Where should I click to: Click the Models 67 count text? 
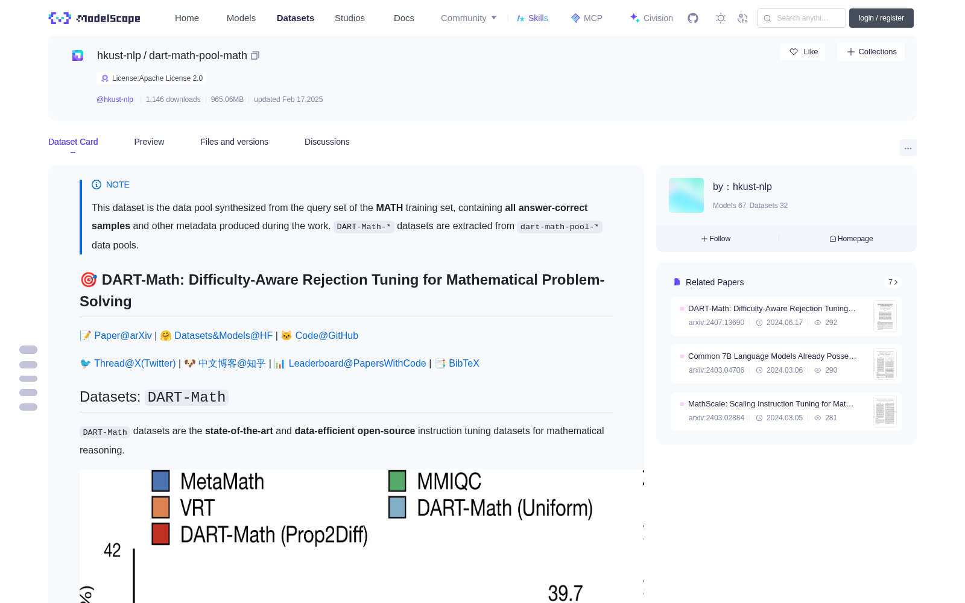(x=729, y=206)
